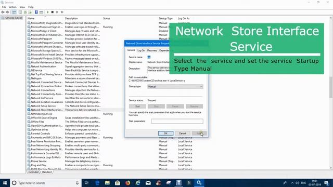Click Cancel in the properties dialog

[183, 133]
